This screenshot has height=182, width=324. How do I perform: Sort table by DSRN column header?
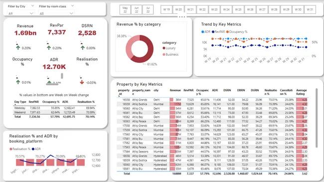[227, 90]
